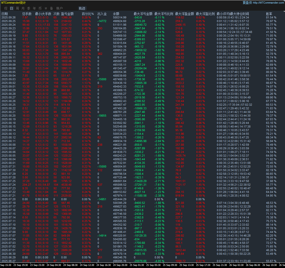285x268 pixels.
Task: Click the 盈亏金额 column header
Action: coord(67,14)
